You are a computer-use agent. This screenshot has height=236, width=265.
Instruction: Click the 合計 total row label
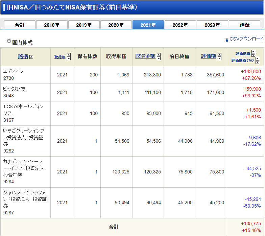tap(114, 227)
